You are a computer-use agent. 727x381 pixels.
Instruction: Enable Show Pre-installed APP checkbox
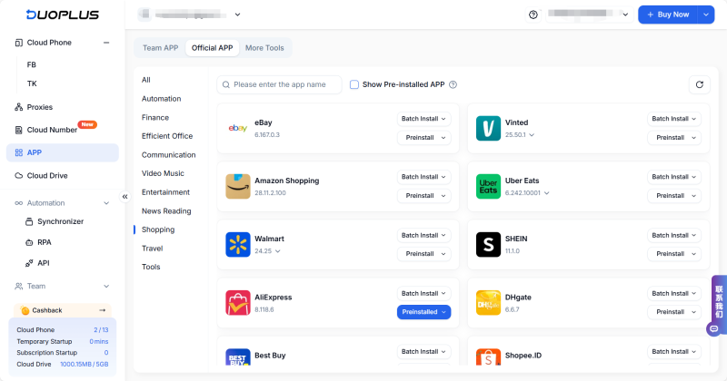click(354, 84)
